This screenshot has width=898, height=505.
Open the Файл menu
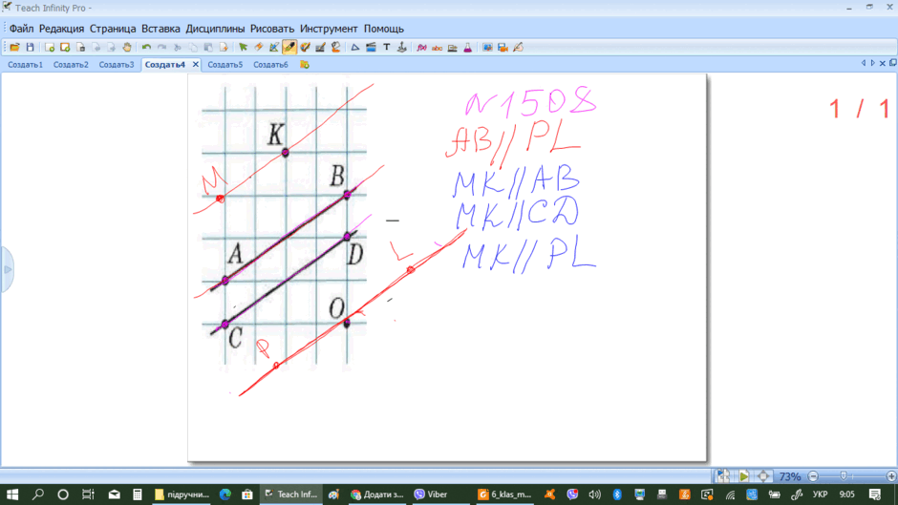click(x=21, y=29)
